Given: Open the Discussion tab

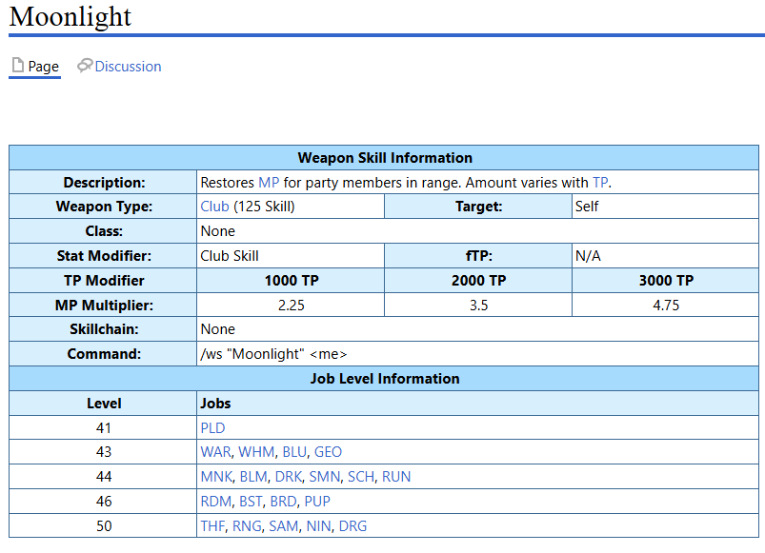Looking at the screenshot, I should click(x=119, y=66).
